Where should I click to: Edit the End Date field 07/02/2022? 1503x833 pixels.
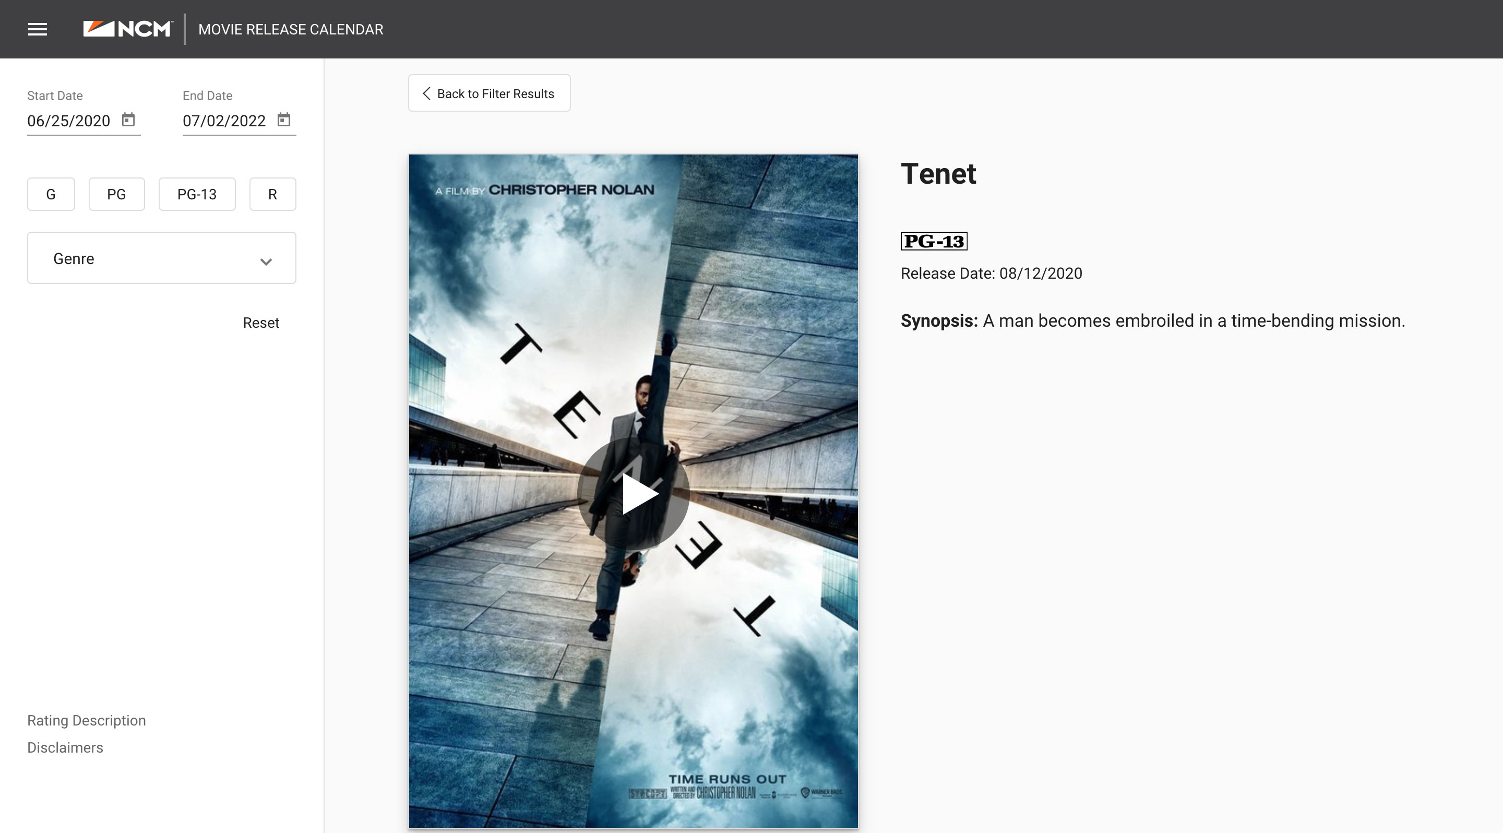click(224, 121)
